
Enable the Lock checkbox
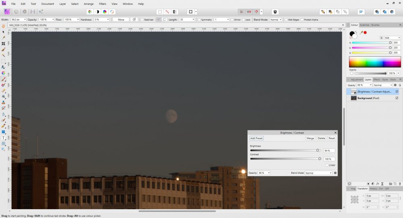click(243, 19)
